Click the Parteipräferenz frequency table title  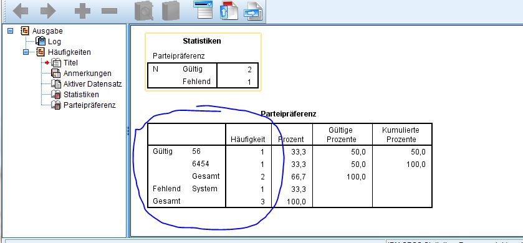(x=289, y=114)
